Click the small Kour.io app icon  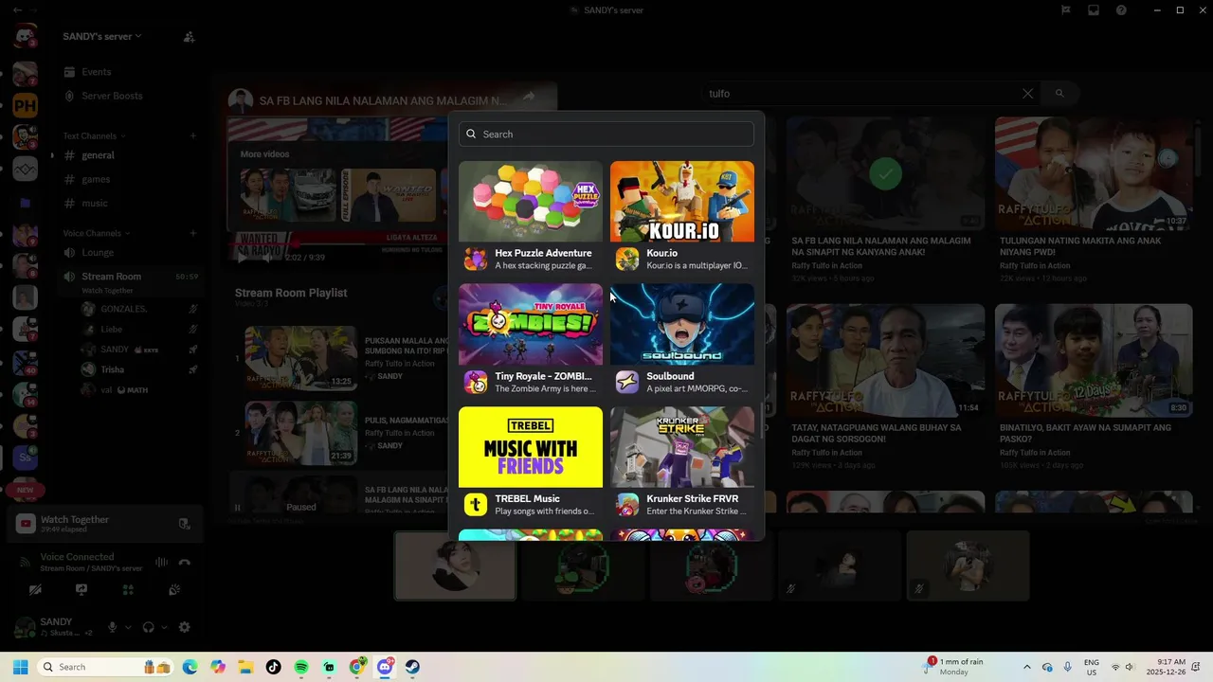pyautogui.click(x=627, y=259)
